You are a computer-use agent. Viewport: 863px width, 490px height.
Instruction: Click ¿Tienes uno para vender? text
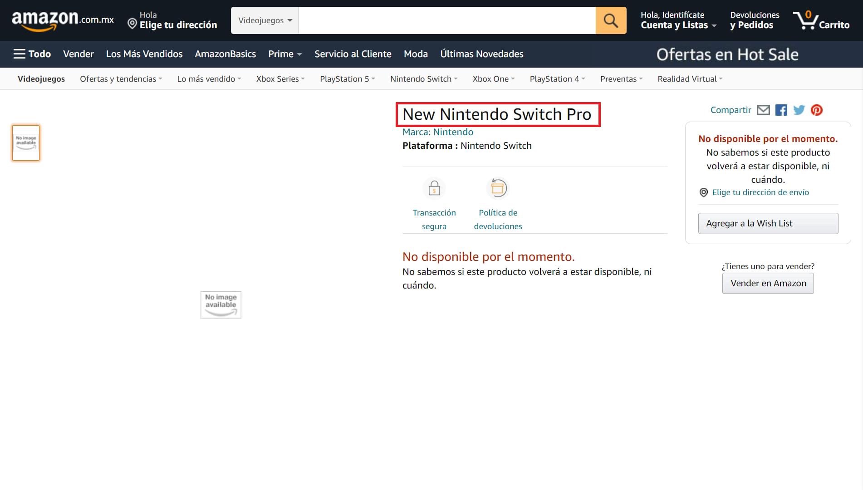(x=768, y=266)
